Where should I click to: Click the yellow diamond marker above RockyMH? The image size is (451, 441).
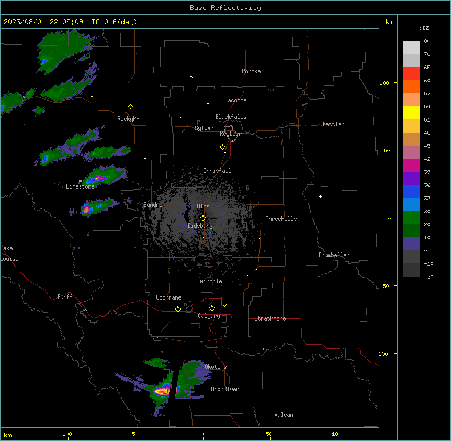point(131,107)
